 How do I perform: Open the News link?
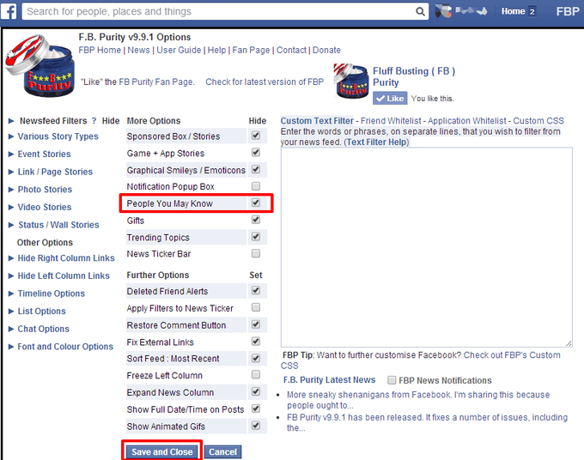coord(138,51)
